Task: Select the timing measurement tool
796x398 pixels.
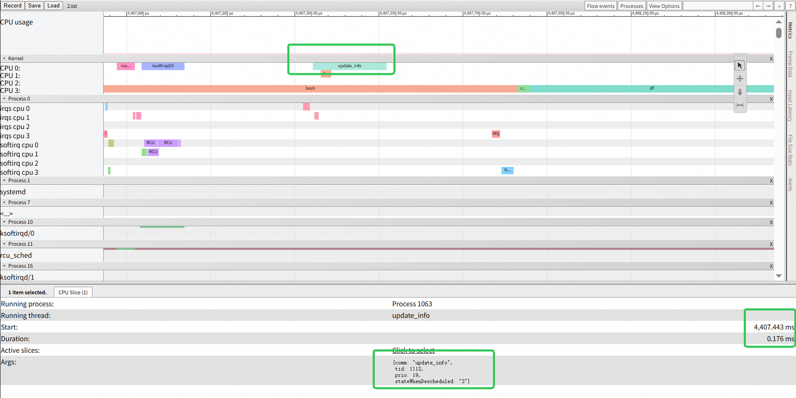Action: (740, 105)
